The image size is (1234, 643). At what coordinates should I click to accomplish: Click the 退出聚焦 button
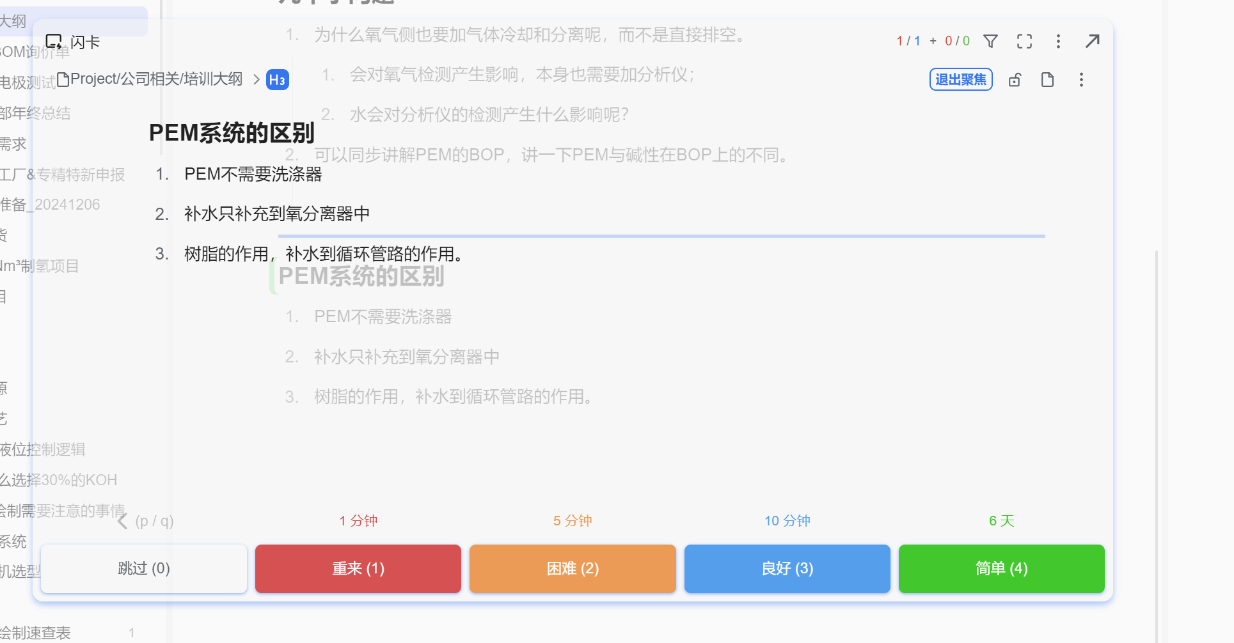point(961,79)
